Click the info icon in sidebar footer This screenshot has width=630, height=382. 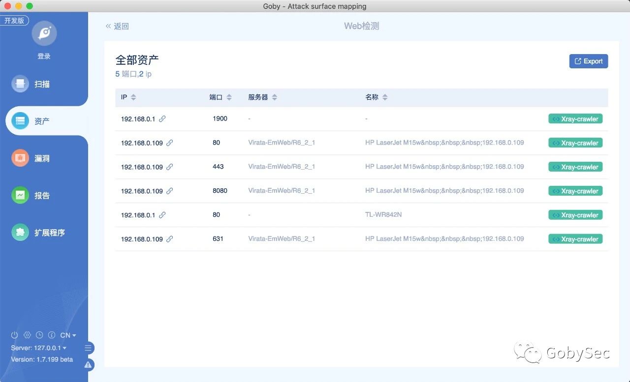(x=52, y=335)
